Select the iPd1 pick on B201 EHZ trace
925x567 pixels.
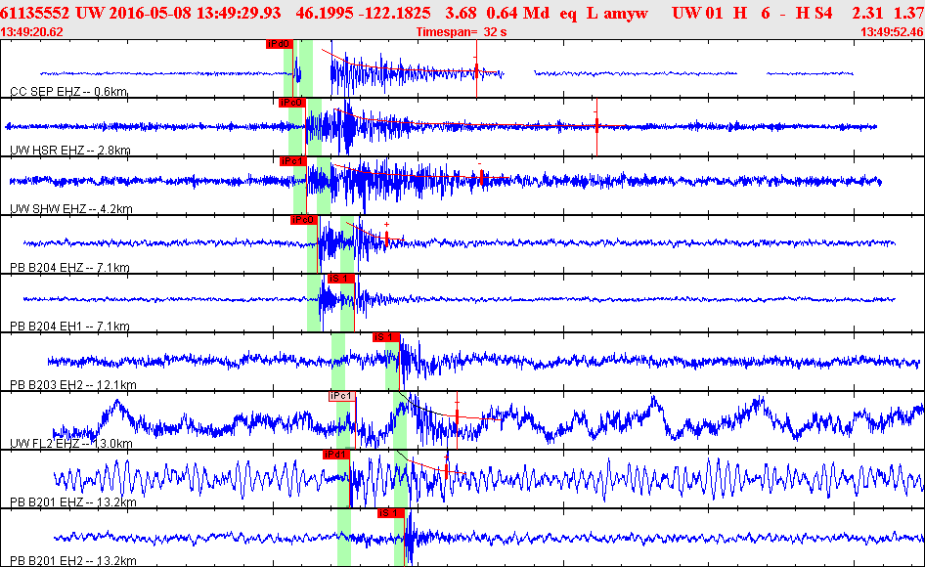[x=335, y=455]
